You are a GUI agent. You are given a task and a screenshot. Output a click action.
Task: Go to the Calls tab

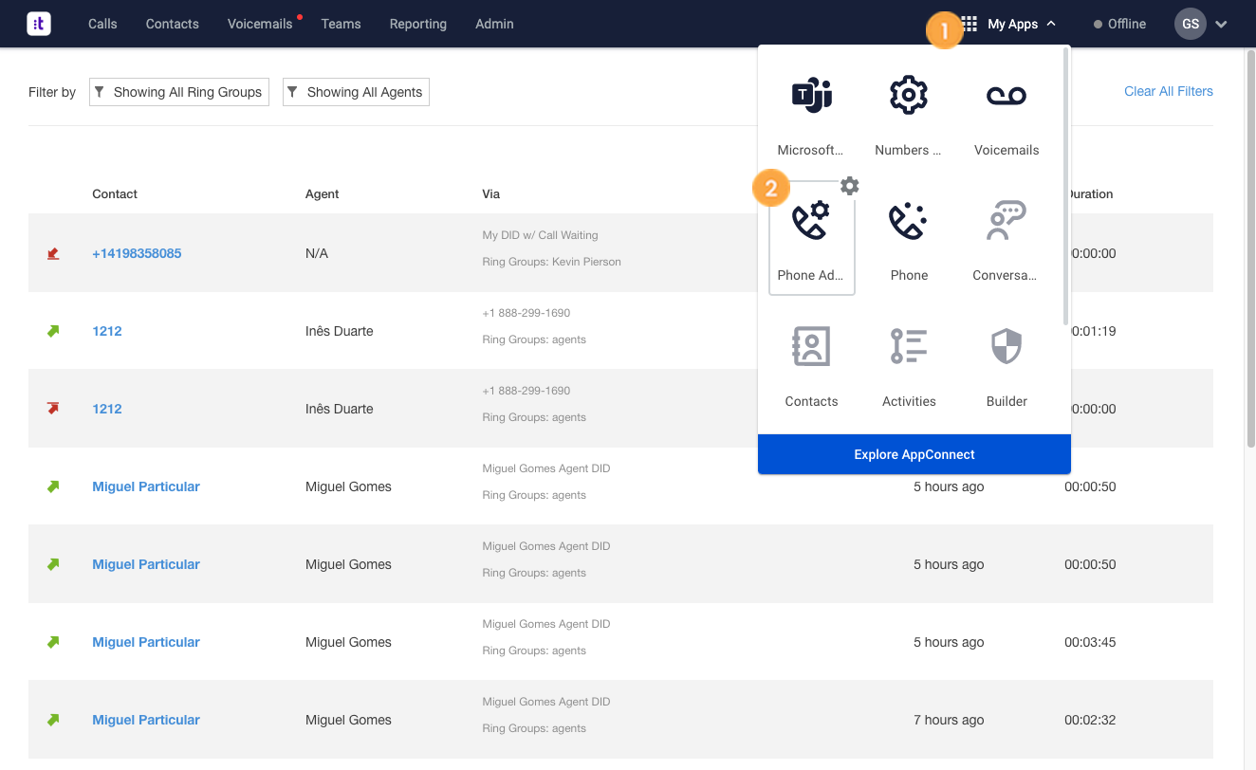102,24
